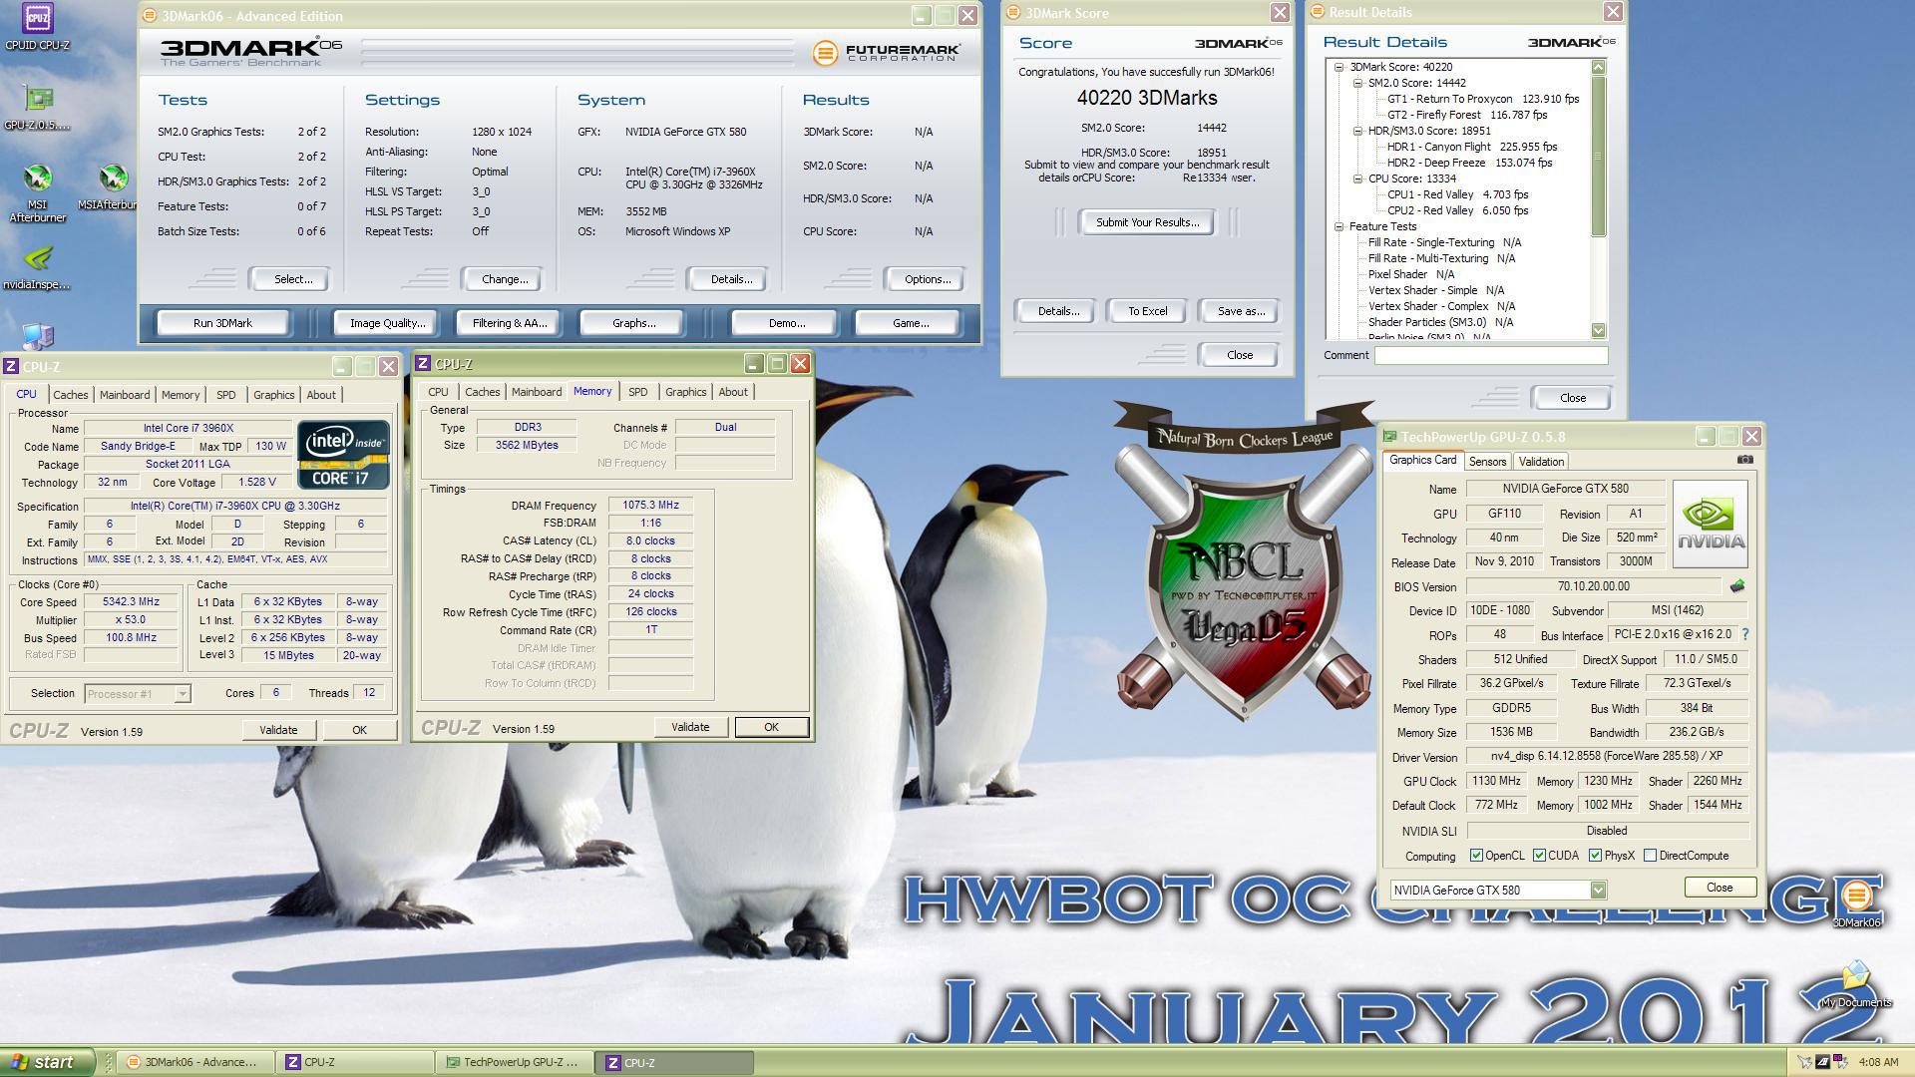Open SPD tab in CPU-Z Memory window
This screenshot has height=1077, width=1915.
click(x=637, y=392)
